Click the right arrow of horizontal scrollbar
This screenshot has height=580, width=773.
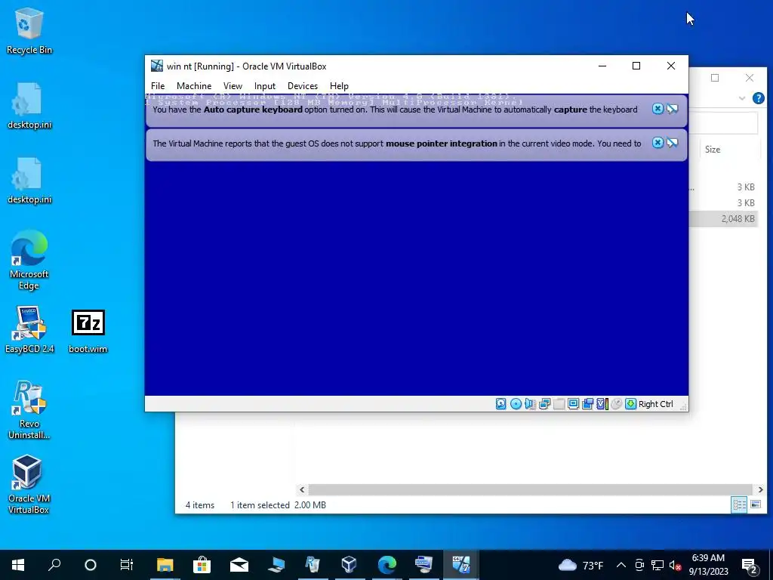760,489
